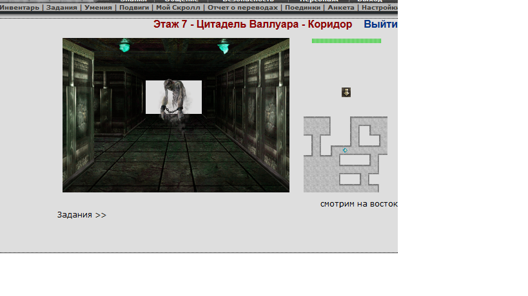Click the 'смотрим на восток' direction text
This screenshot has width=528, height=296.
point(359,204)
